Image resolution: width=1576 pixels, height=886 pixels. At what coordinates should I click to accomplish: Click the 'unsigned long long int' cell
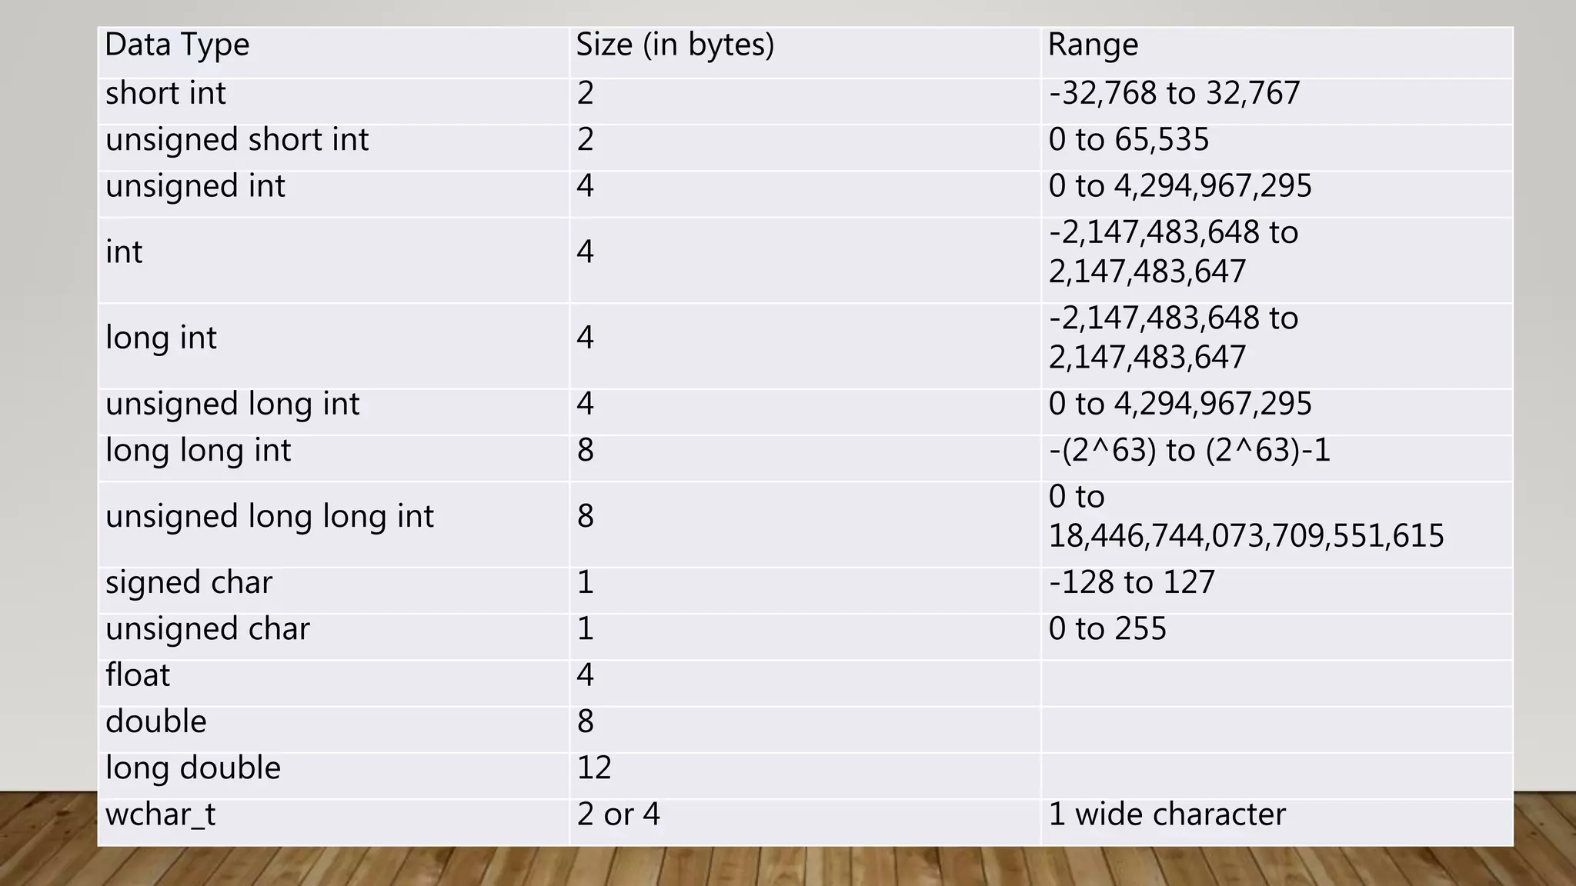pyautogui.click(x=333, y=525)
